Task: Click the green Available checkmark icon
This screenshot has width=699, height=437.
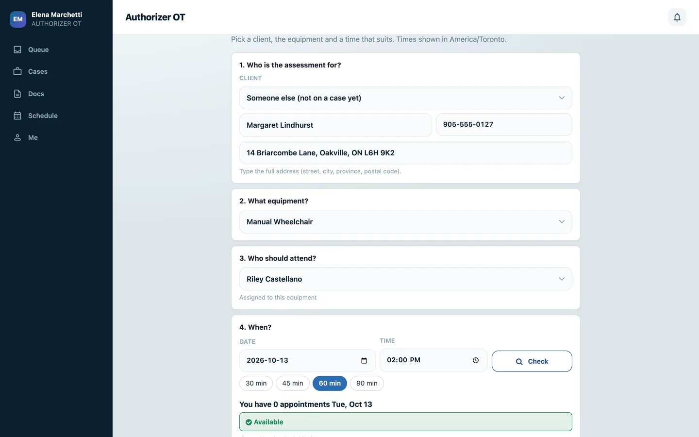Action: click(x=249, y=422)
